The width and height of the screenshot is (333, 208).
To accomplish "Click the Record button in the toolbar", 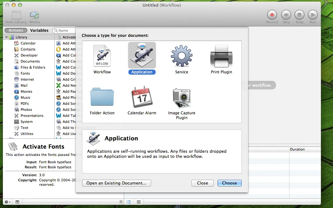I will [x=272, y=15].
